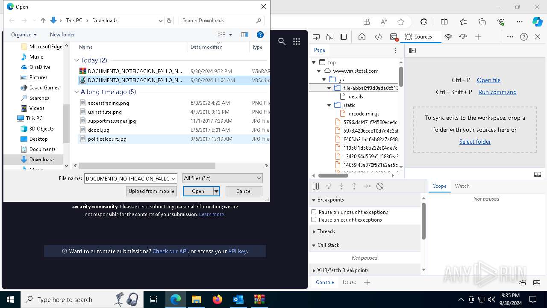Screen dimensions: 547x308
Task: Click the DevTools dock side panel icon
Action: [x=344, y=37]
